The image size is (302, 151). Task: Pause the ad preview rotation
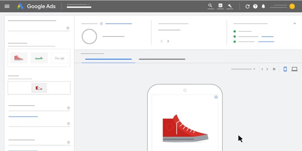pyautogui.click(x=274, y=69)
